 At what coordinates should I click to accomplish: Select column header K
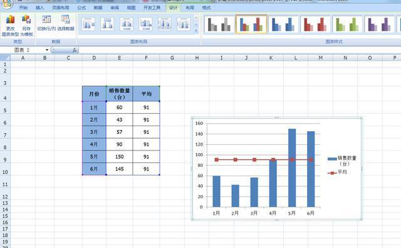271,58
